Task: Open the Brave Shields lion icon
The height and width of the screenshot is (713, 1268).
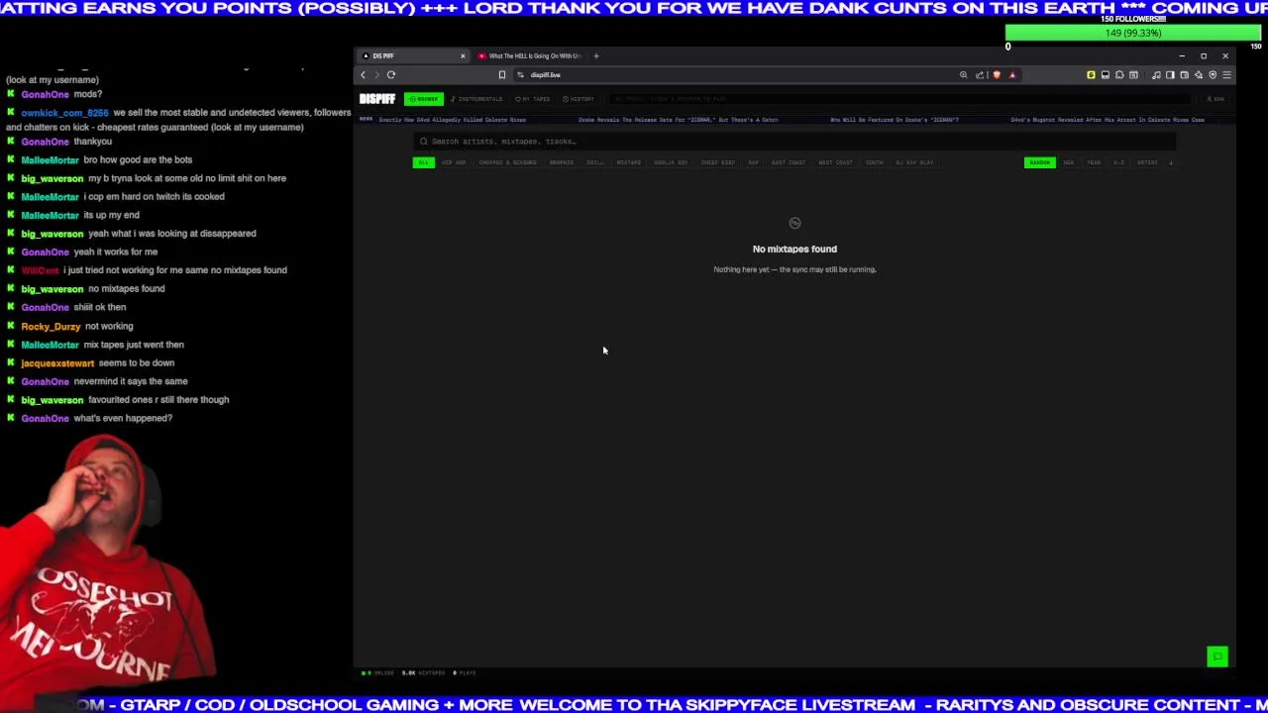Action: (x=997, y=75)
